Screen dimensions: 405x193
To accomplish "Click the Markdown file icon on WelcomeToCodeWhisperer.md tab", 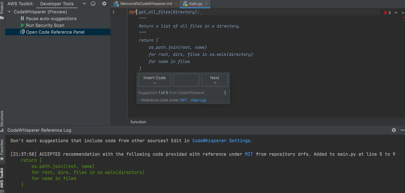I will click(x=116, y=4).
